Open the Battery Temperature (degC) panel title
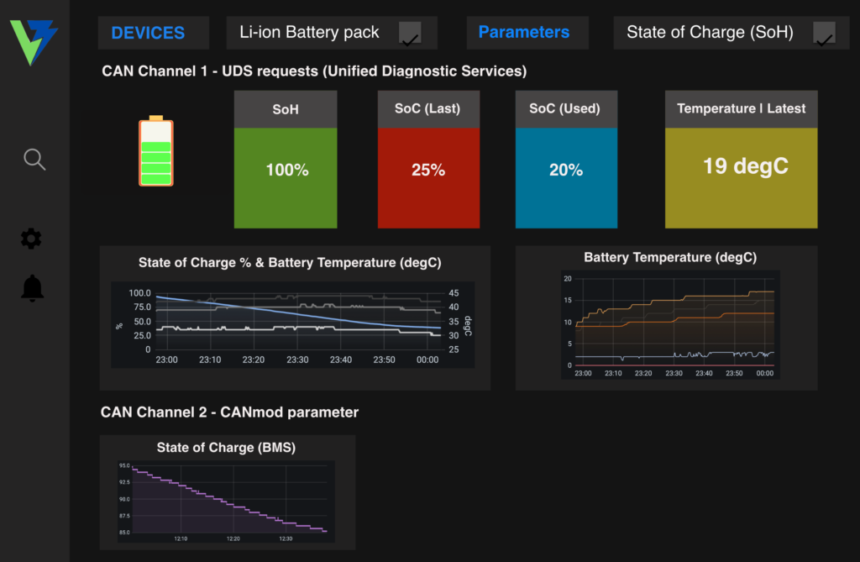This screenshot has height=562, width=860. (x=669, y=257)
